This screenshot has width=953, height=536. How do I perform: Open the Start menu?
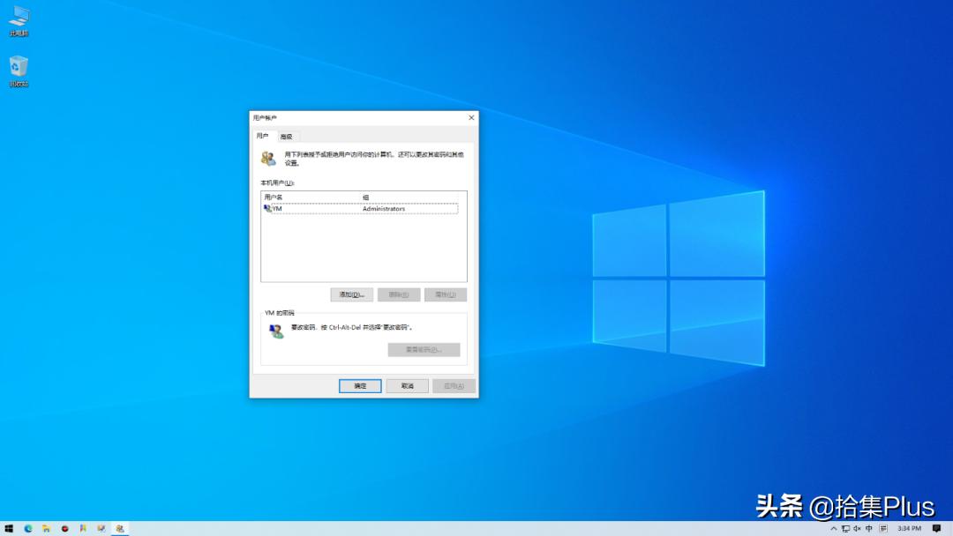9,530
